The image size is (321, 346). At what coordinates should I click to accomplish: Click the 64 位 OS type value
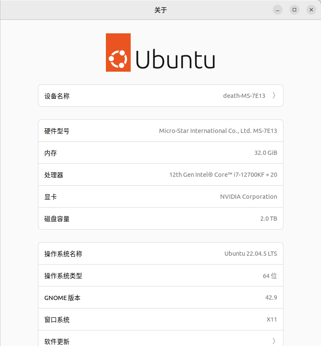[x=270, y=276]
